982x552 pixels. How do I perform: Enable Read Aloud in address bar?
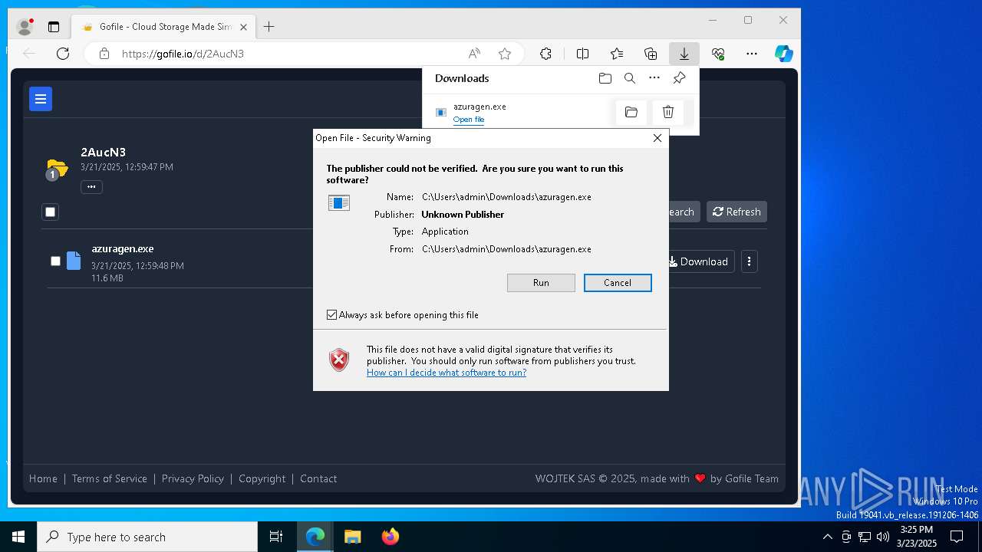(x=474, y=54)
